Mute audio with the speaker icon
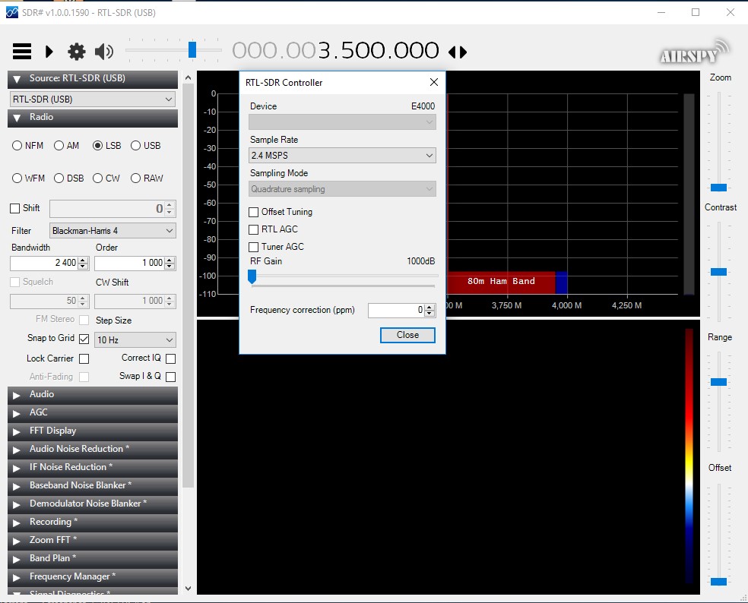This screenshot has width=748, height=603. [104, 51]
